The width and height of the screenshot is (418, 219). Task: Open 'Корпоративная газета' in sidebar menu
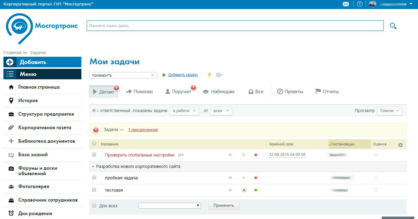coord(45,128)
